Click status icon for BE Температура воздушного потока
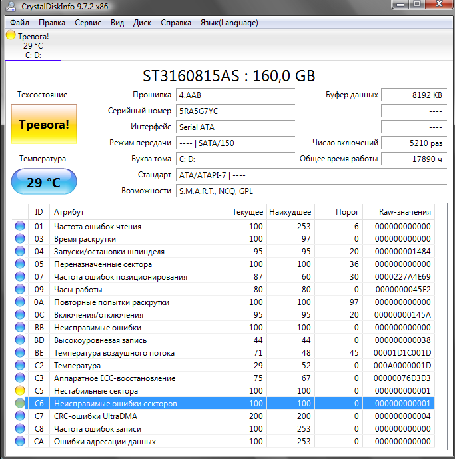 pyautogui.click(x=20, y=352)
